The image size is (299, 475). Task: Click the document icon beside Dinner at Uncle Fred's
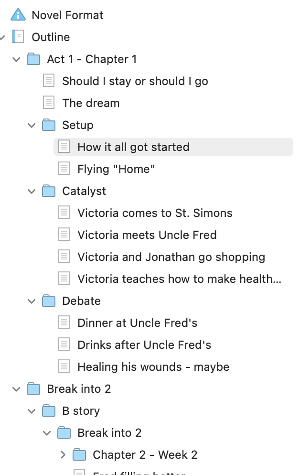click(64, 323)
